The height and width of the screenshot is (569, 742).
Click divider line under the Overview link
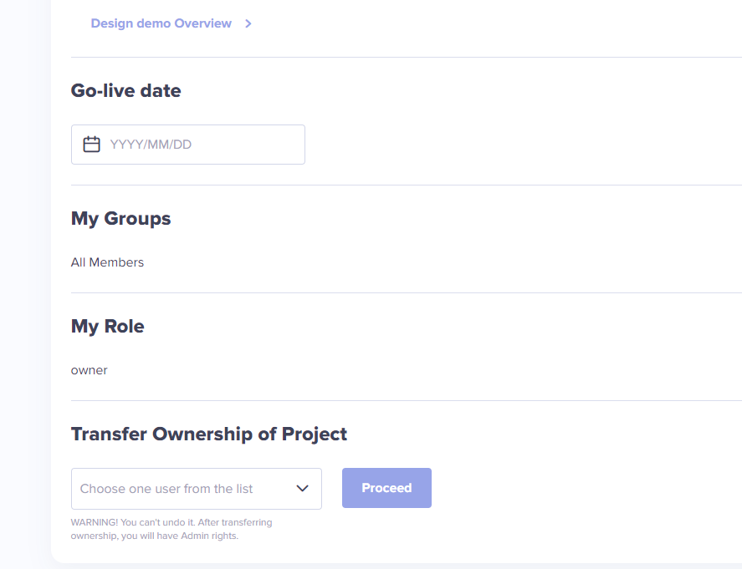(407, 57)
